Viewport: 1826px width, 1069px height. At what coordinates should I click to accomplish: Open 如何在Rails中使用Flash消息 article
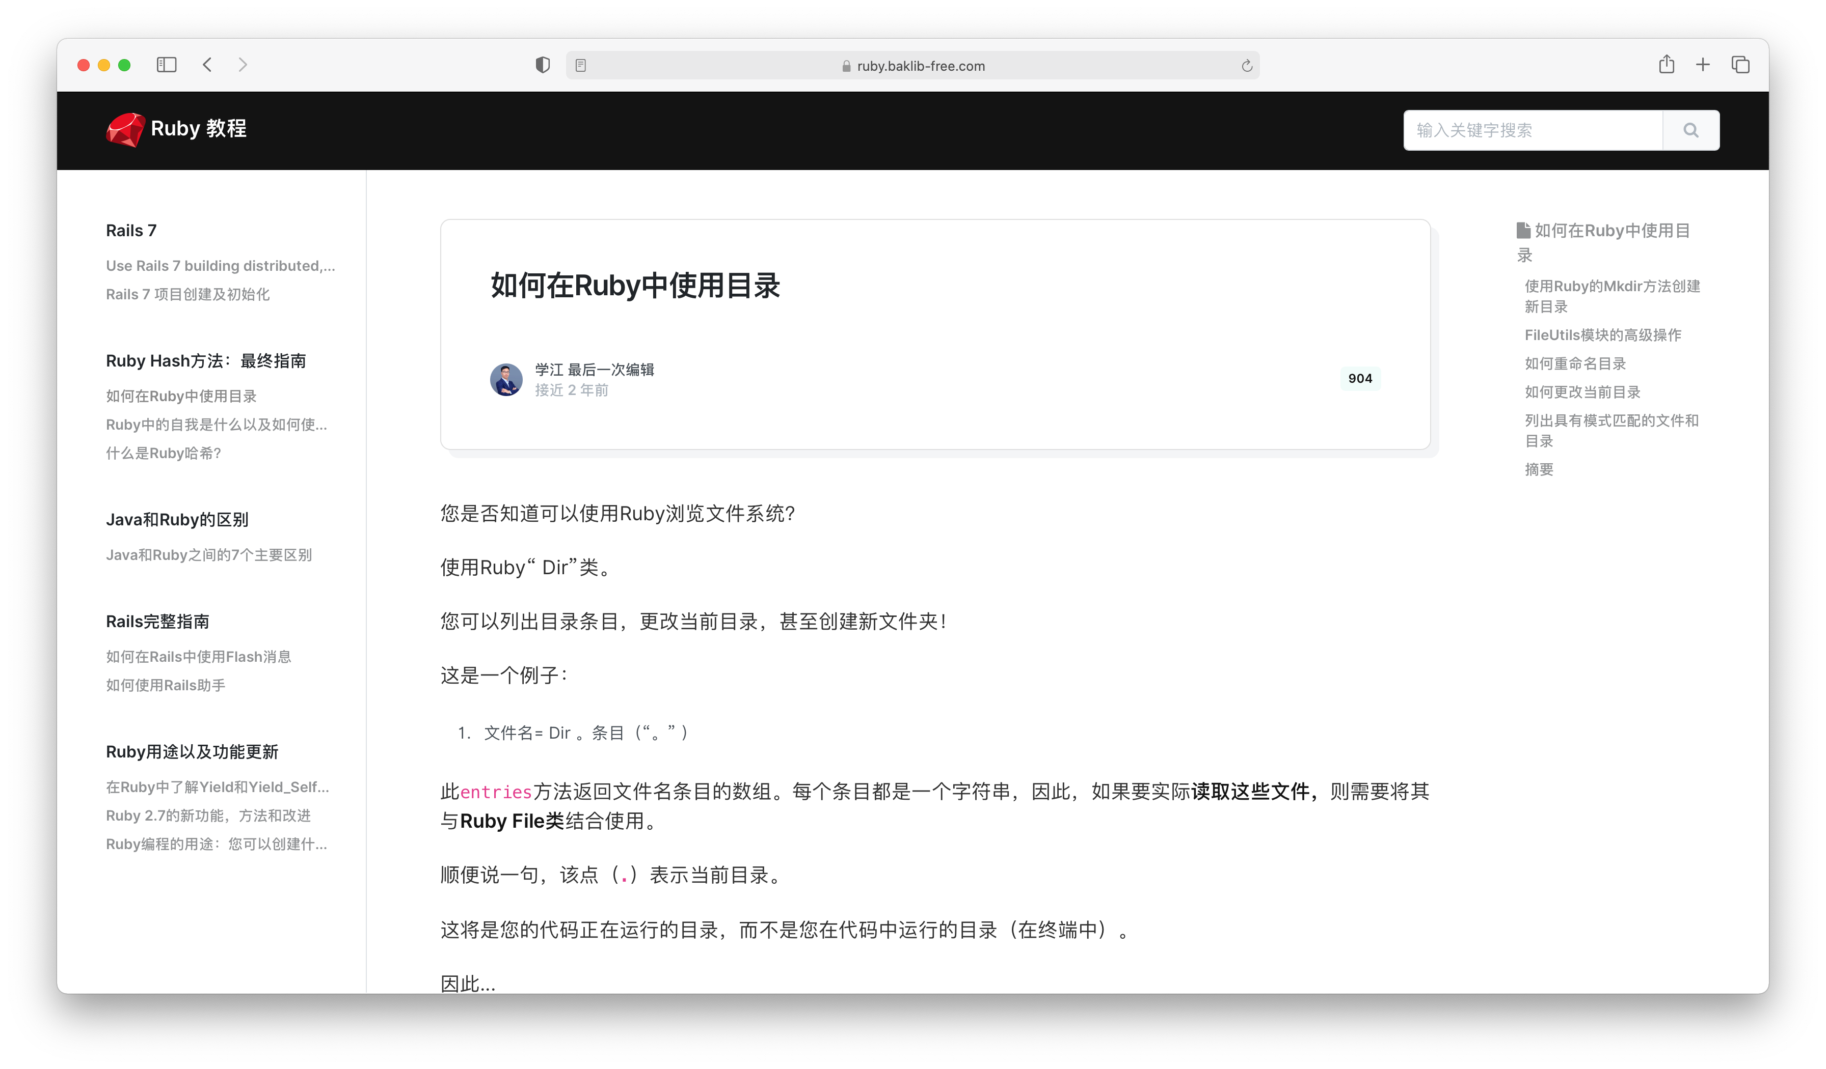(x=199, y=657)
